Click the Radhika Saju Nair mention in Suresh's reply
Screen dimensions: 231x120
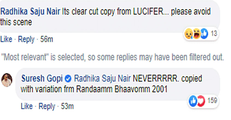click(102, 78)
